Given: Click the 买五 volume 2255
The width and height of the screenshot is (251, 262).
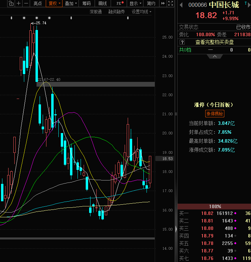Looking at the screenshot, I should tap(227, 243).
